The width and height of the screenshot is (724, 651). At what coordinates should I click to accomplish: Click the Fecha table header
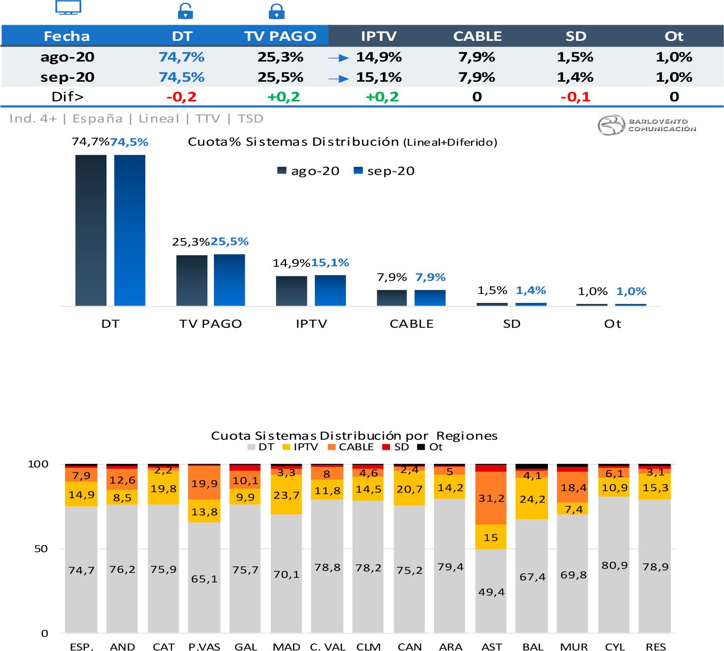coord(67,36)
